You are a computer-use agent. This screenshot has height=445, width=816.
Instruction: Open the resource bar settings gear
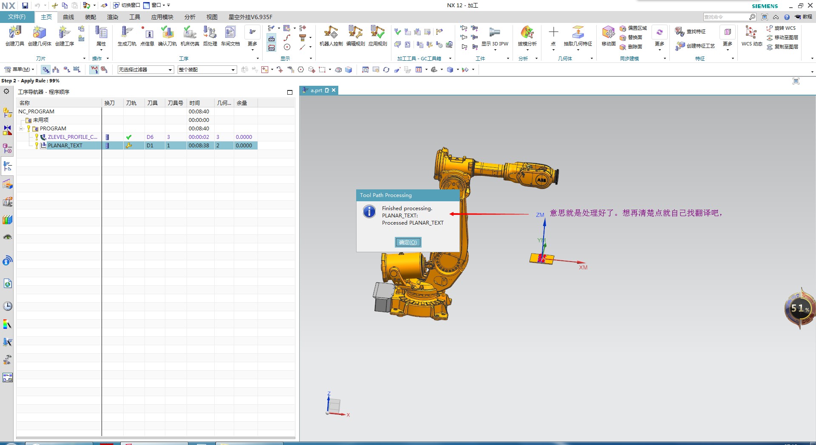(6, 91)
